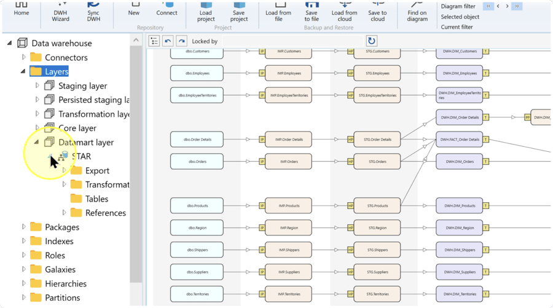Image resolution: width=553 pixels, height=308 pixels.
Task: Expand the Packages folder
Action: [x=23, y=226]
